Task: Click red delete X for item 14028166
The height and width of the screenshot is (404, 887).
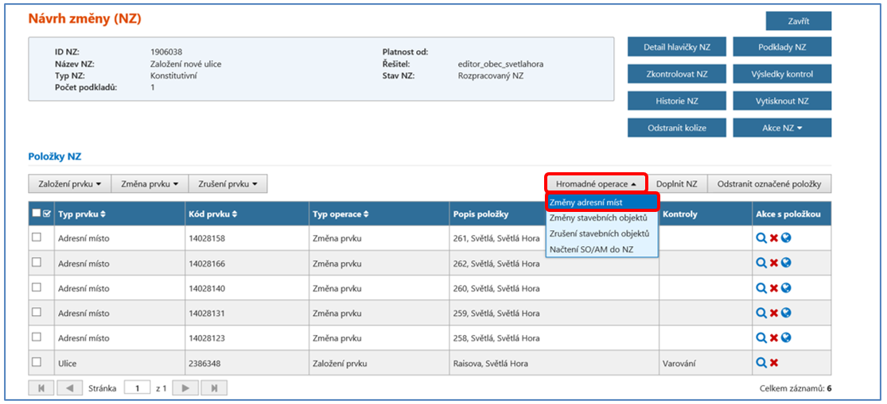Action: 773,263
